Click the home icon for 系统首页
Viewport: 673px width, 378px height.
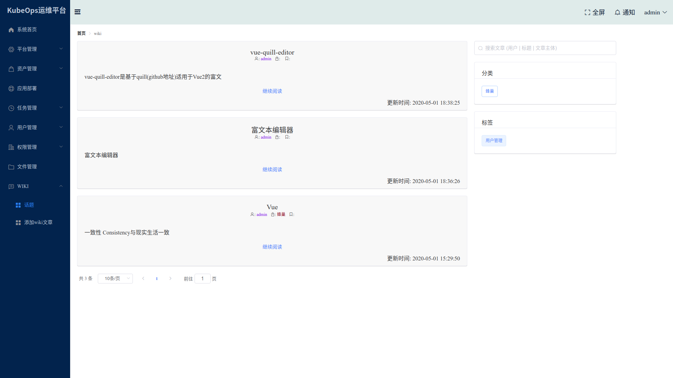coord(11,30)
